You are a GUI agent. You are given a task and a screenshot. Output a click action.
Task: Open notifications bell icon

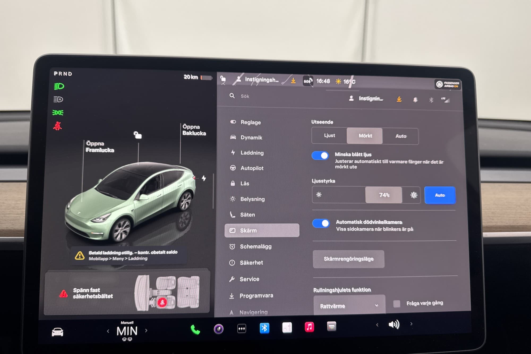(x=415, y=100)
